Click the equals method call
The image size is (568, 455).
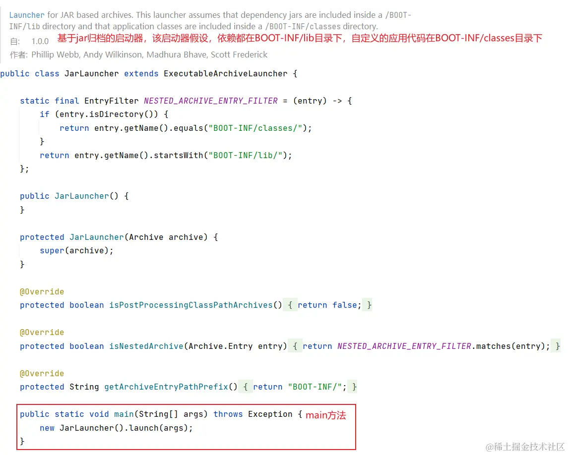tap(189, 128)
